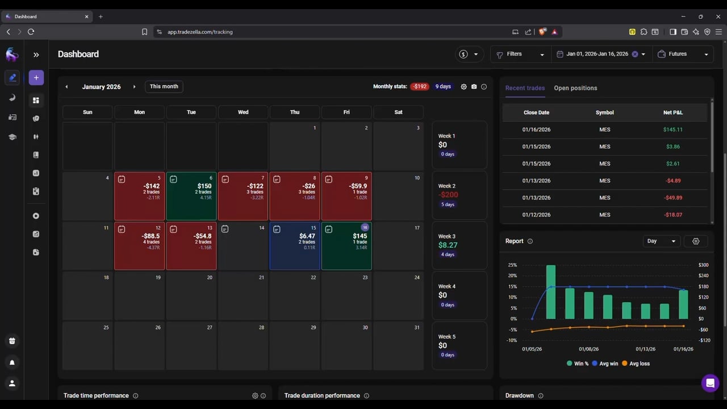Viewport: 727px width, 409px height.
Task: Click the notifications bell in the sidebar
Action: coord(12,362)
